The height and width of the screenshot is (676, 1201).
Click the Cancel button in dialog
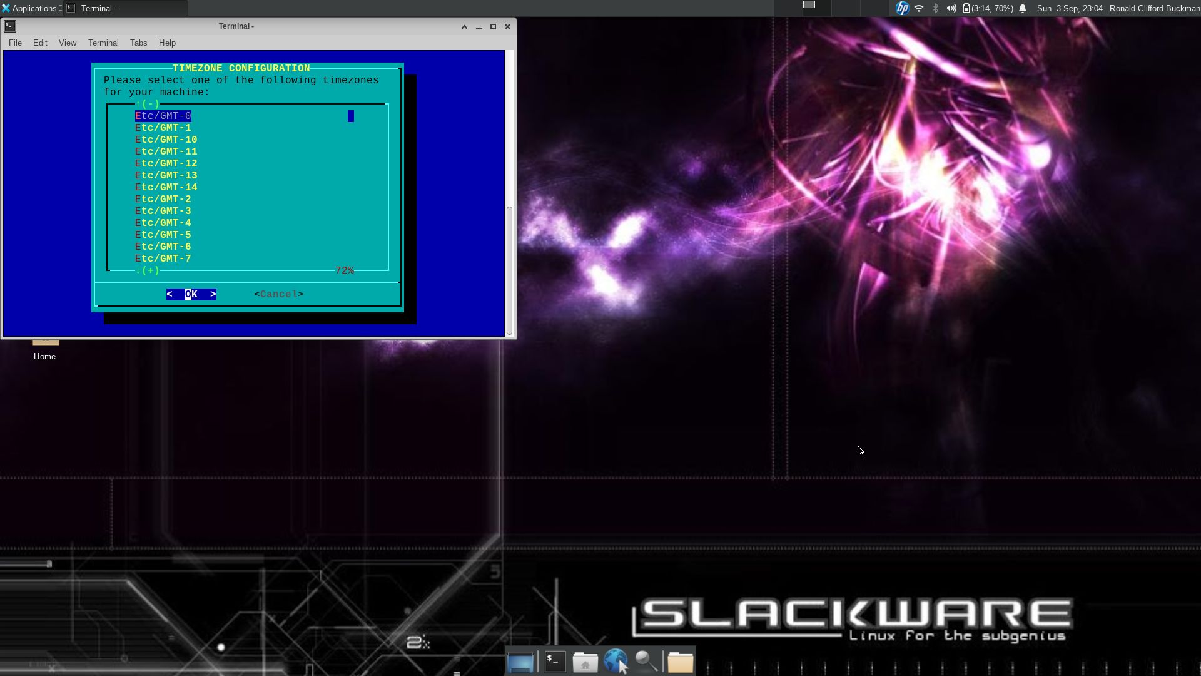[x=279, y=294]
